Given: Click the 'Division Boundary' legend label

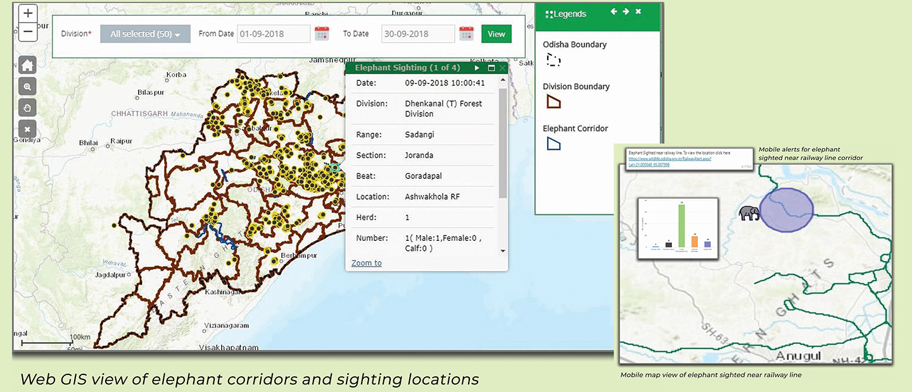Looking at the screenshot, I should [576, 87].
